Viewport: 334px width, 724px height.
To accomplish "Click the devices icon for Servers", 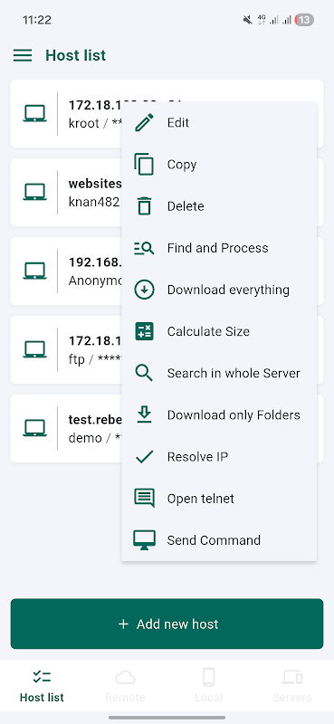I will click(292, 677).
